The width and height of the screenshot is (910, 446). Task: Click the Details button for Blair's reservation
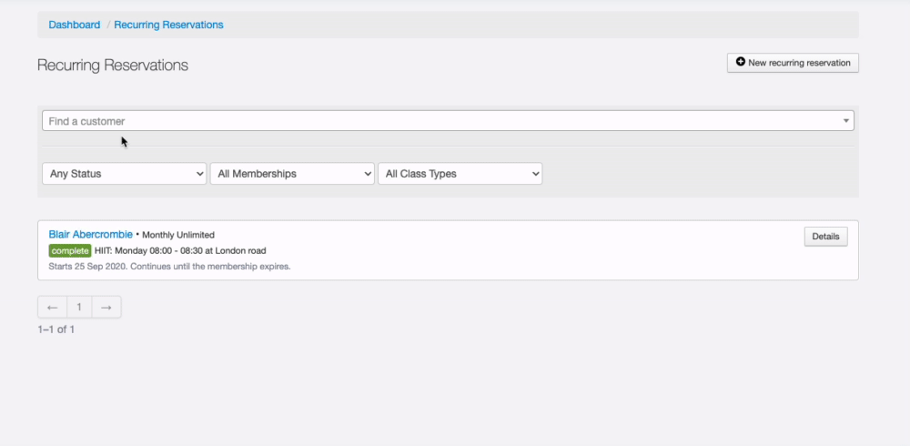[x=825, y=237]
